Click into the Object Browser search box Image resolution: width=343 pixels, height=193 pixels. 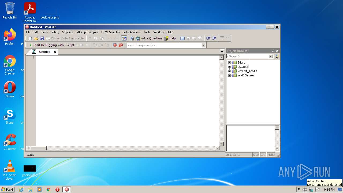248,56
